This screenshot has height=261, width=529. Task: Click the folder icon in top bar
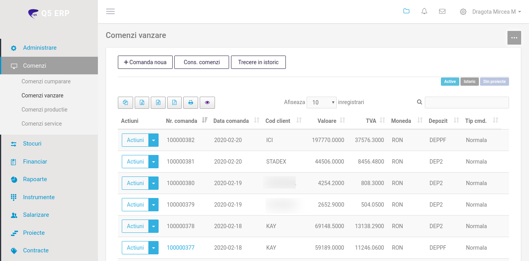406,11
